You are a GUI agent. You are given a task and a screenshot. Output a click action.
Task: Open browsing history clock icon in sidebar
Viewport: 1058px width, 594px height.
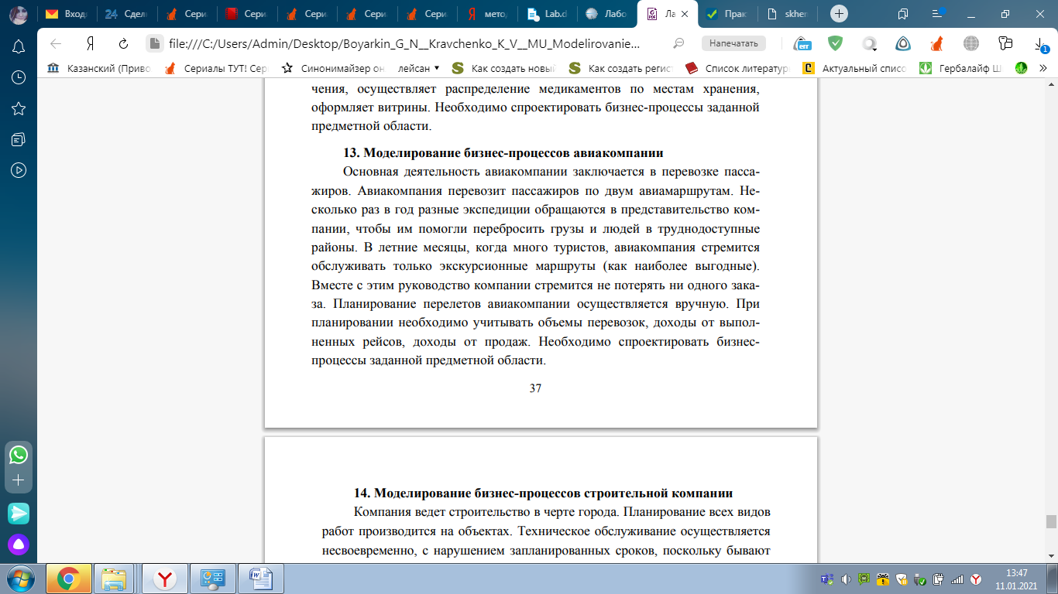tap(19, 77)
